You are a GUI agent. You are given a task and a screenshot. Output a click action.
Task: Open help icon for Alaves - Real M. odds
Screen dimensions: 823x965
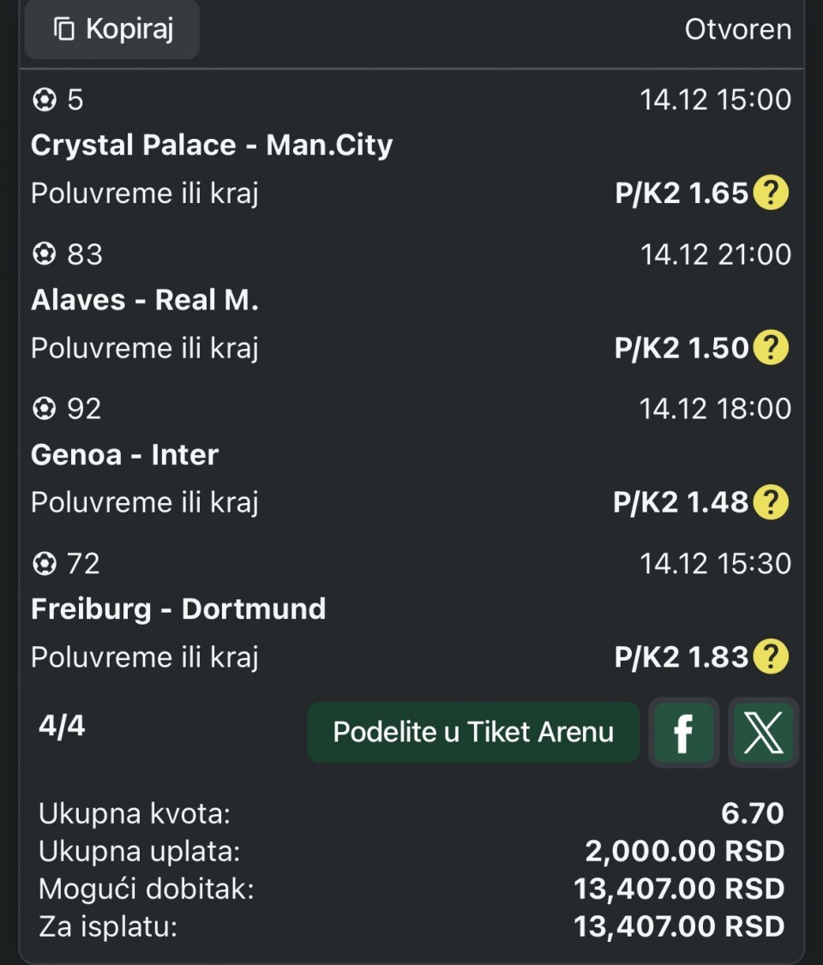(770, 349)
